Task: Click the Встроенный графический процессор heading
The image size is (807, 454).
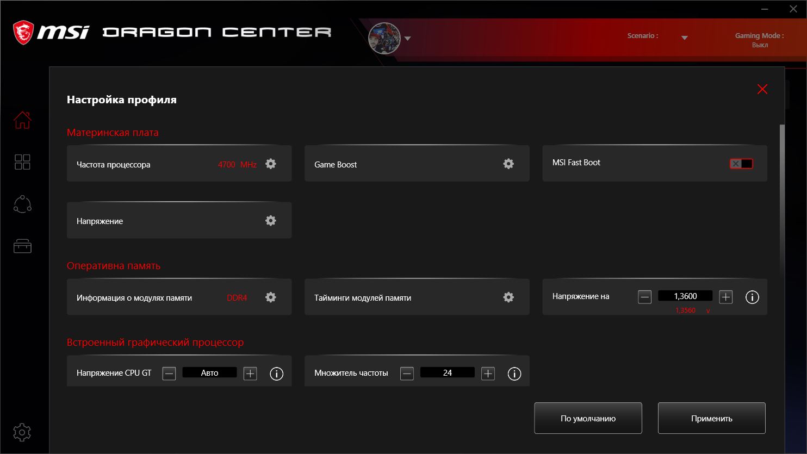Action: click(155, 343)
